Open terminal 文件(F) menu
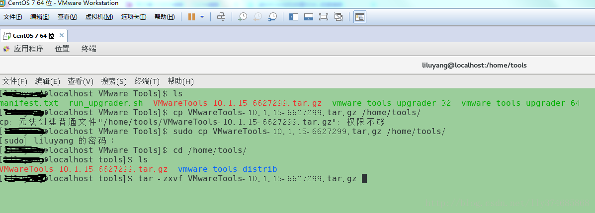The image size is (595, 213). [15, 81]
